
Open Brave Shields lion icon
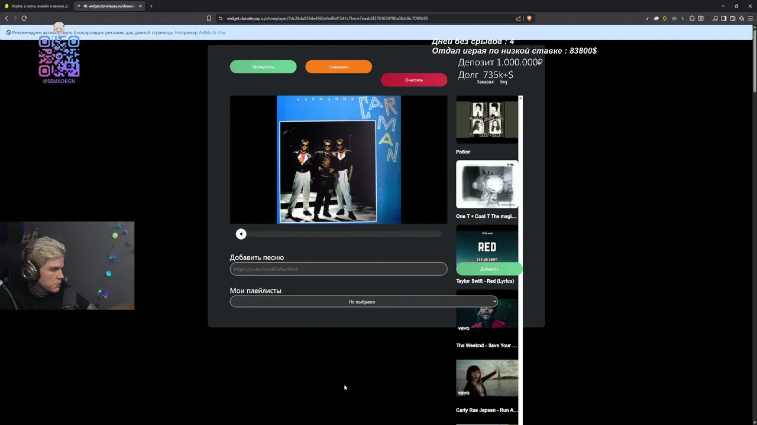(x=529, y=18)
